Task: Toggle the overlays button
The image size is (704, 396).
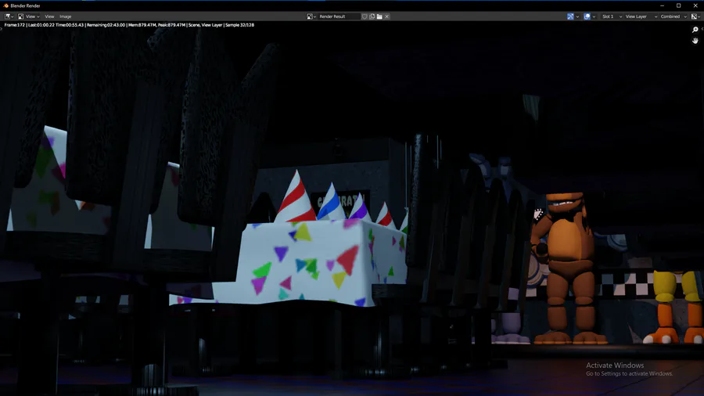Action: pos(587,16)
